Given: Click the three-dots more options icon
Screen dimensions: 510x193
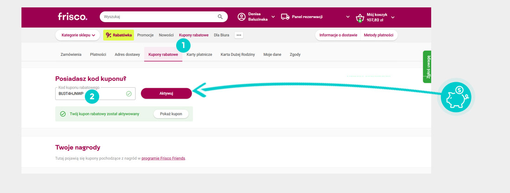Looking at the screenshot, I should 239,35.
